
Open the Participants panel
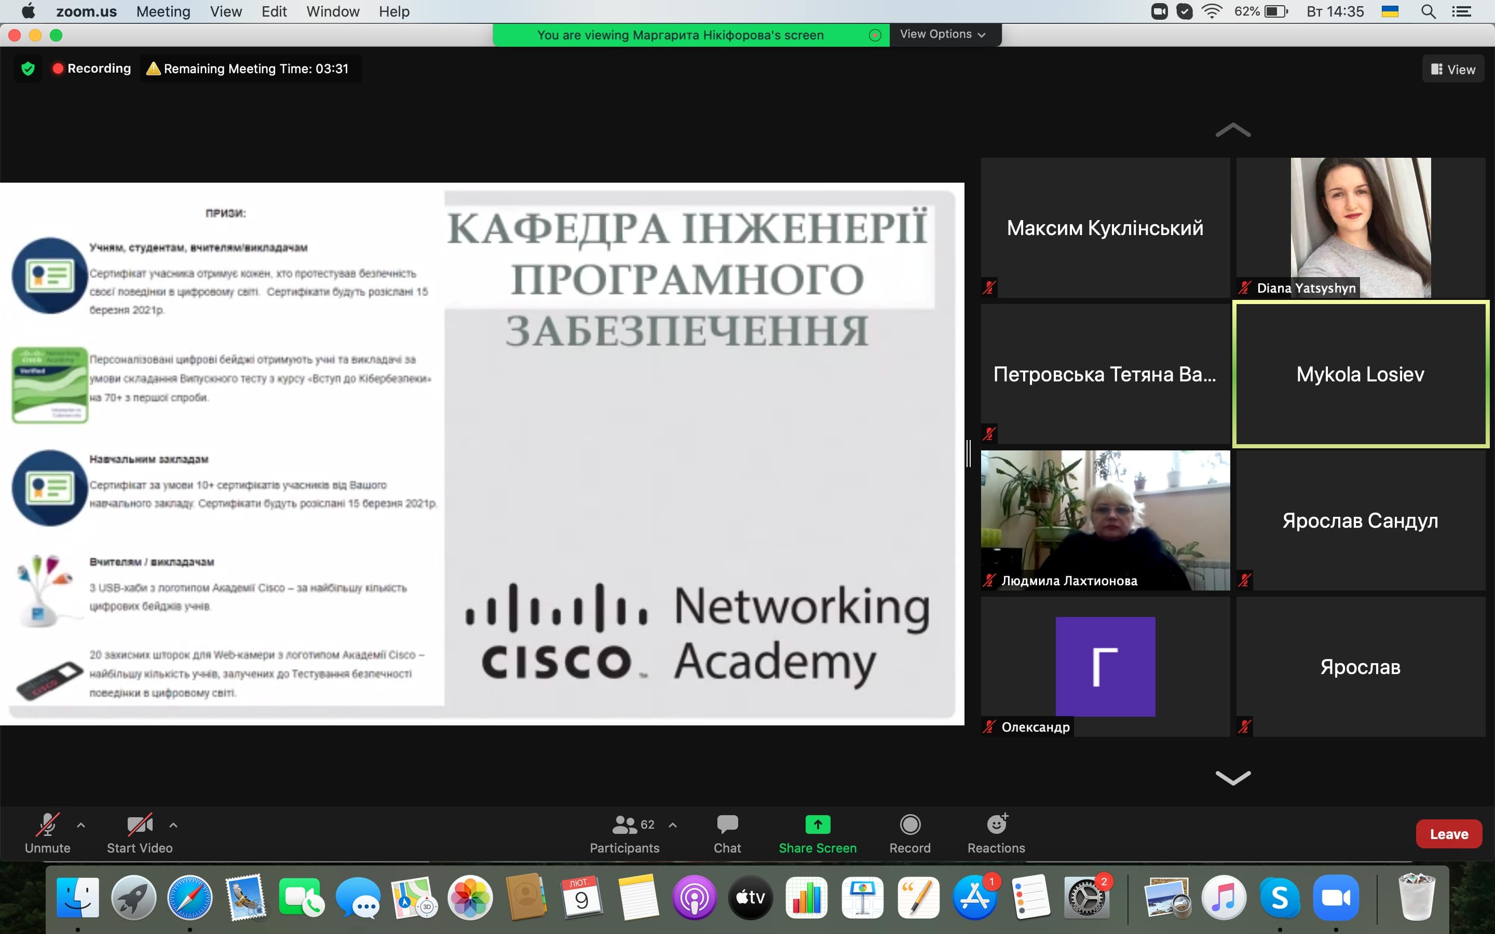624,833
